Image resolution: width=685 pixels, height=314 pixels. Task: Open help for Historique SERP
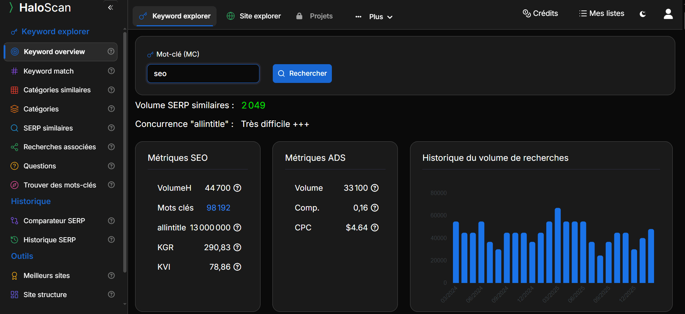click(x=111, y=239)
